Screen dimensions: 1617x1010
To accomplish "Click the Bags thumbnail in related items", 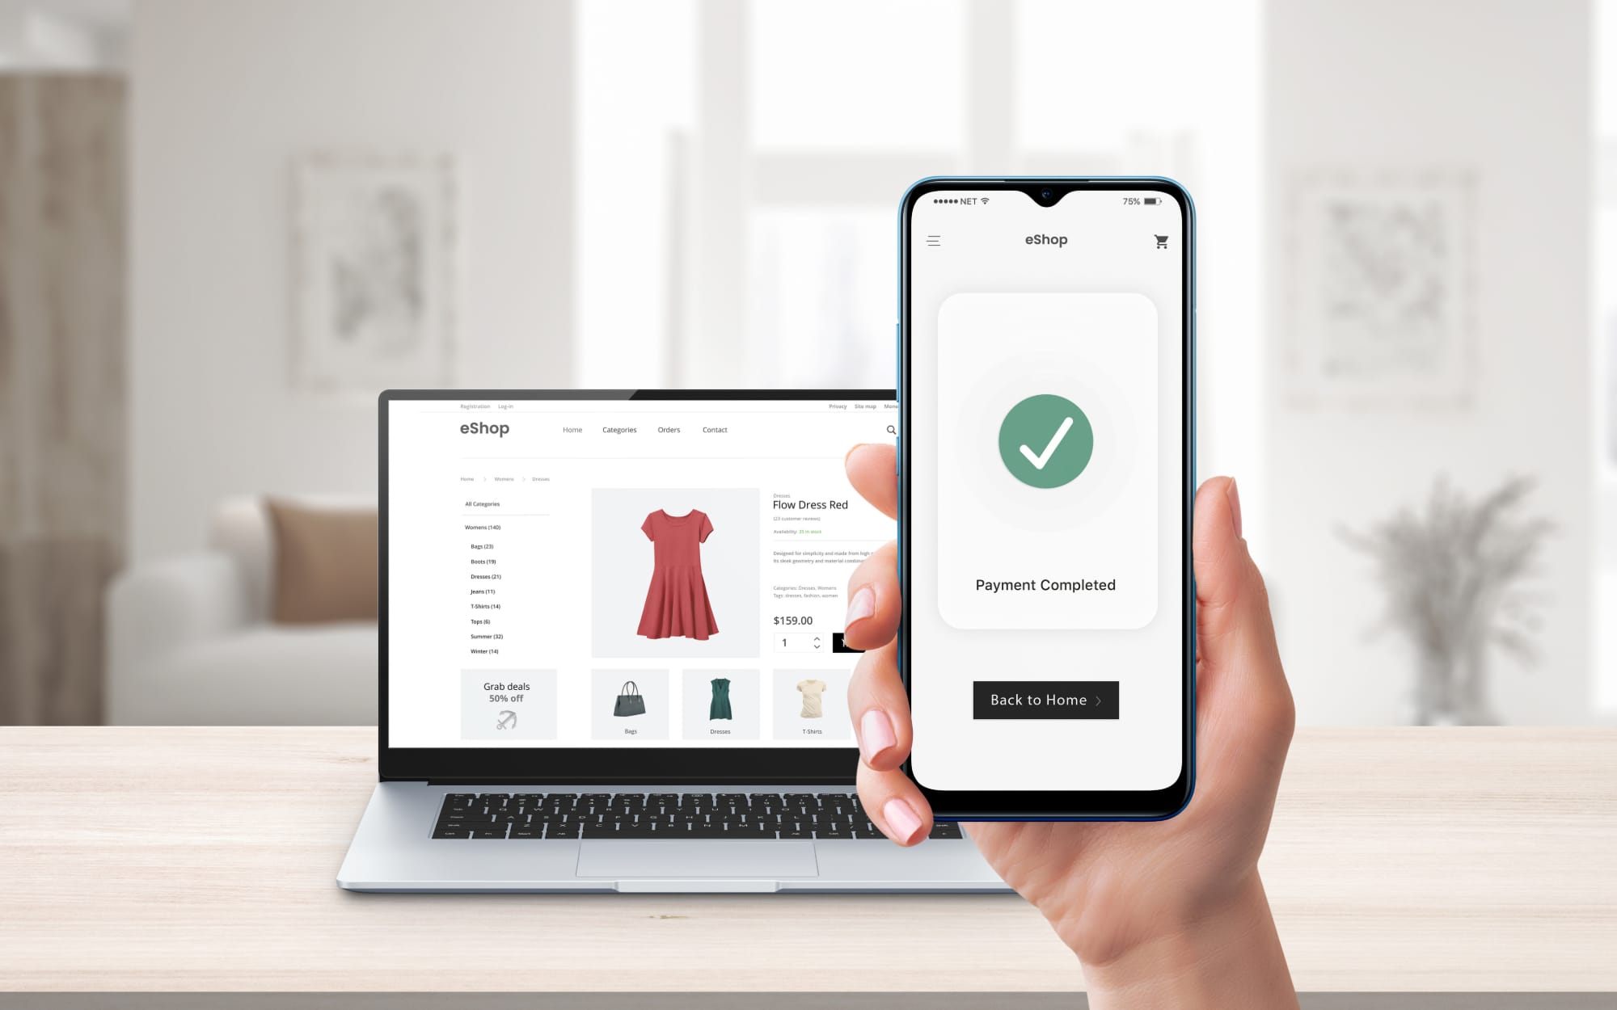I will point(630,698).
